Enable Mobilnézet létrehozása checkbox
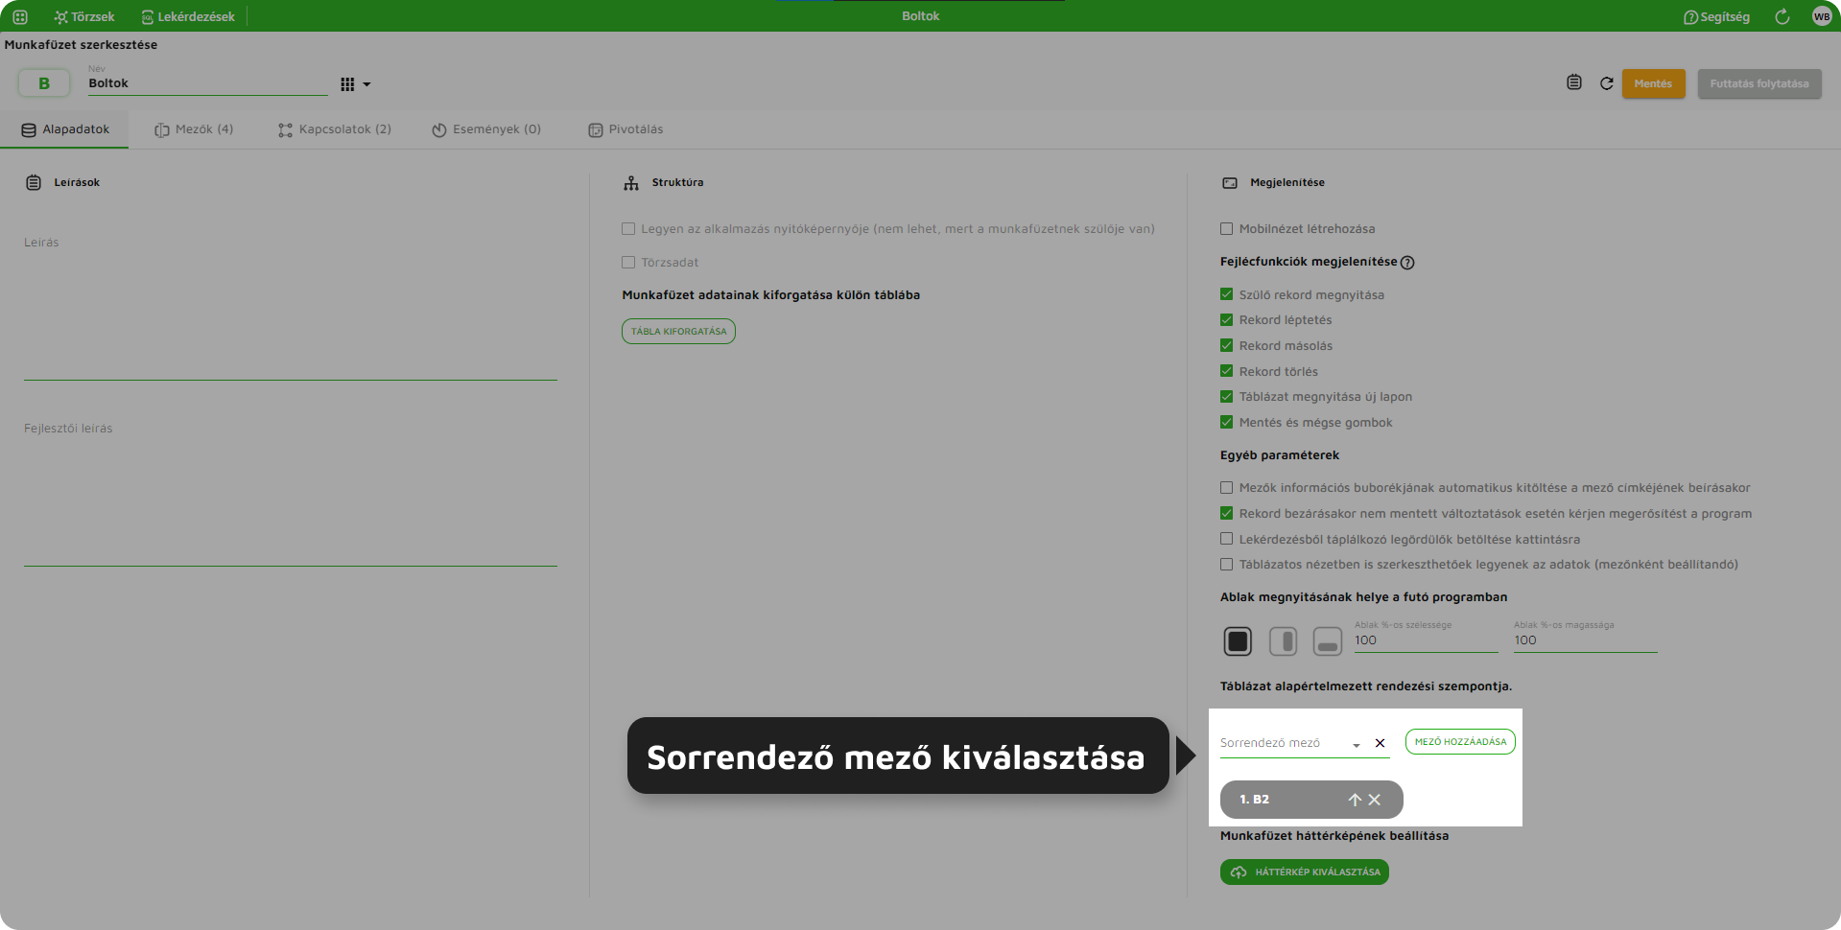1841x930 pixels. point(1226,229)
